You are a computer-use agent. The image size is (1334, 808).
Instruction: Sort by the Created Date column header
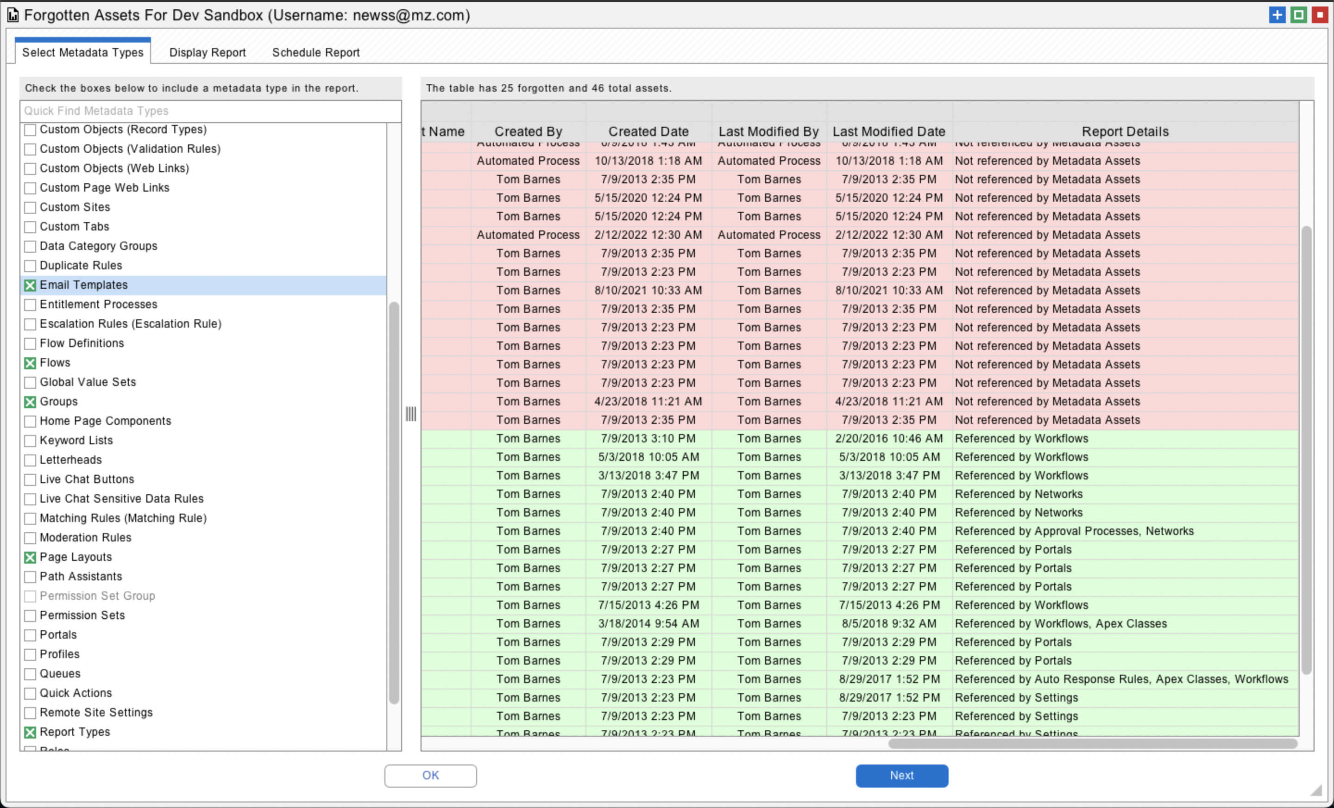pyautogui.click(x=648, y=131)
